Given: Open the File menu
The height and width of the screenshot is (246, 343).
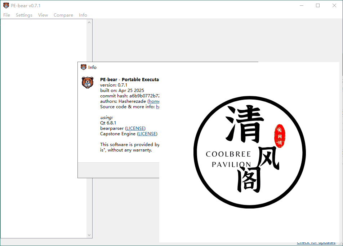Looking at the screenshot, I should pos(6,15).
